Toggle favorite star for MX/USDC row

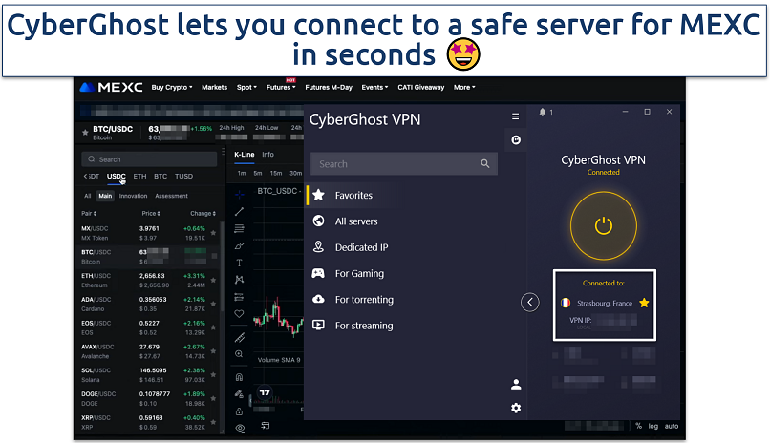coord(213,233)
